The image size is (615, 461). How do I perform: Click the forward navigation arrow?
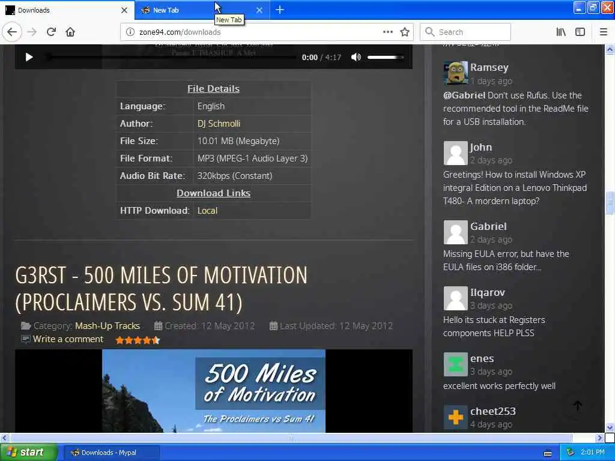[32, 32]
